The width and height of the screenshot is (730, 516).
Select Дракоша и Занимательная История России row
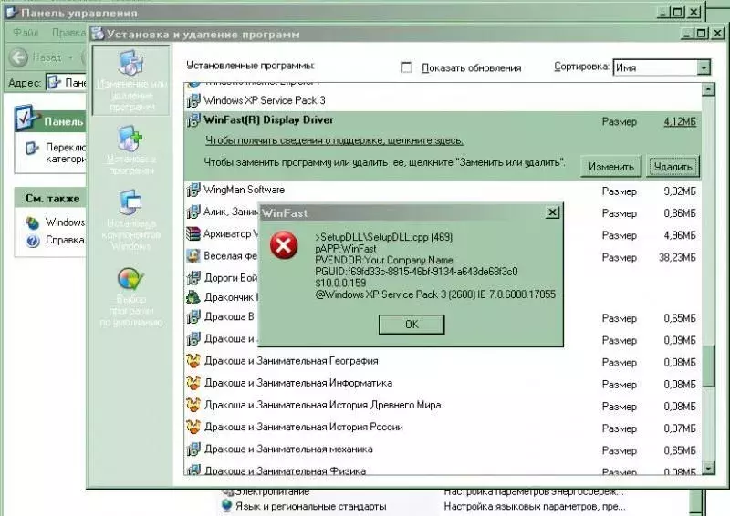click(x=443, y=428)
